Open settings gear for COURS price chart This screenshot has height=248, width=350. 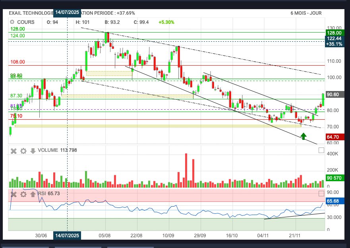[x=12, y=22]
